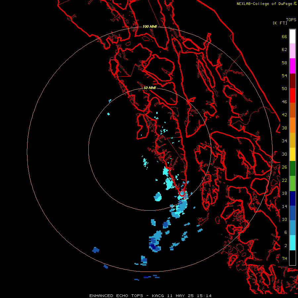
Task: Click the '46' legend value
Action: click(x=284, y=102)
